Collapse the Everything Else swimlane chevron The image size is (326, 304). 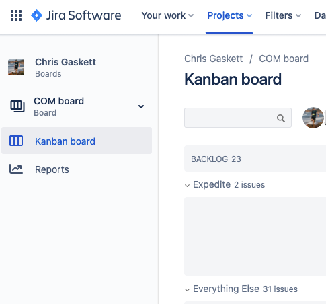(x=187, y=290)
